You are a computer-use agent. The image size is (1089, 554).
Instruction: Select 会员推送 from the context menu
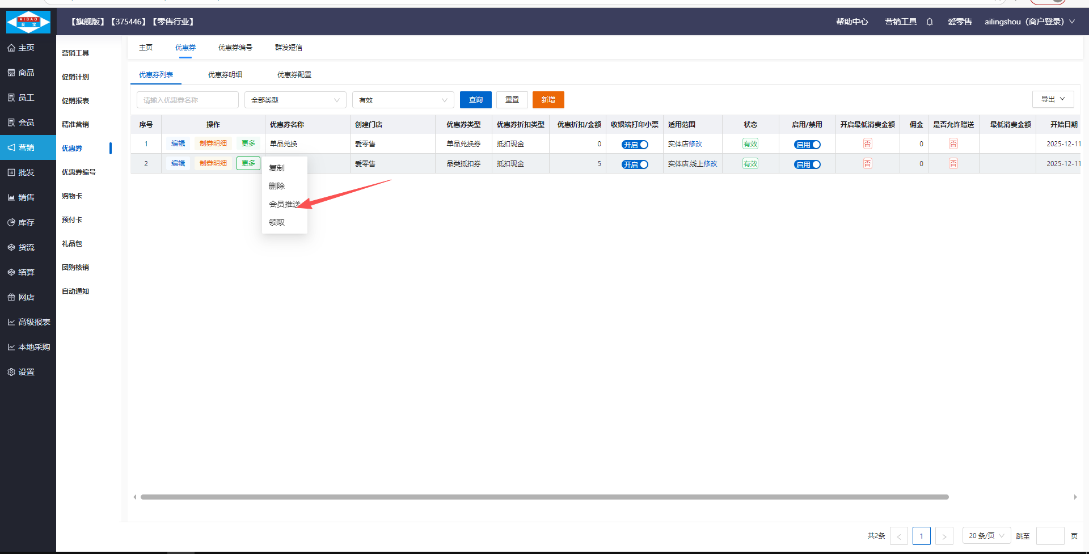pos(284,204)
